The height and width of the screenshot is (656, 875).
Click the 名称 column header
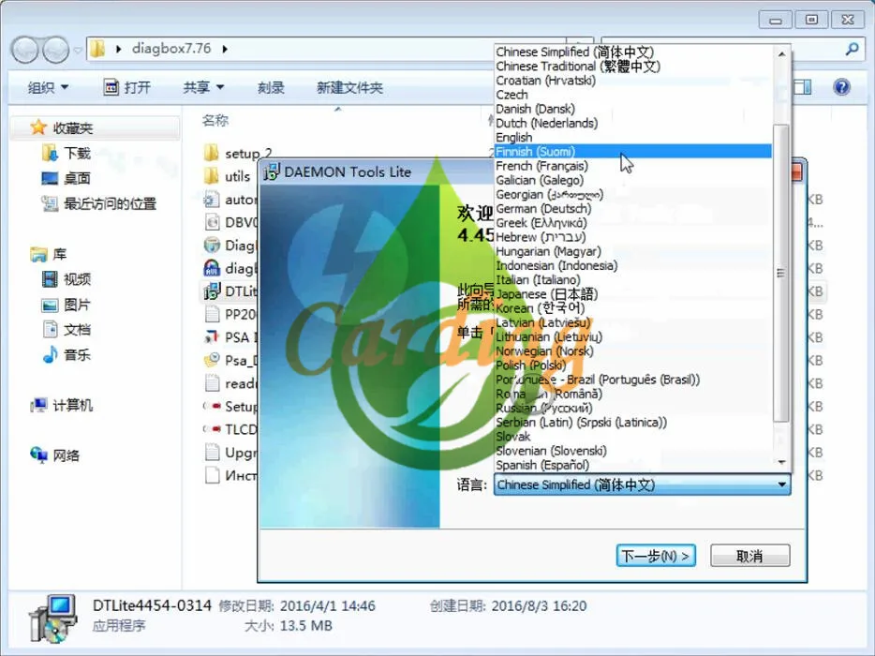click(x=215, y=120)
